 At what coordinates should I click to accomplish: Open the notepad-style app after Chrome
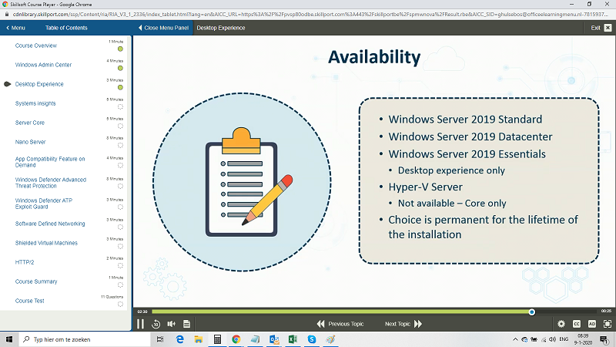point(255,339)
